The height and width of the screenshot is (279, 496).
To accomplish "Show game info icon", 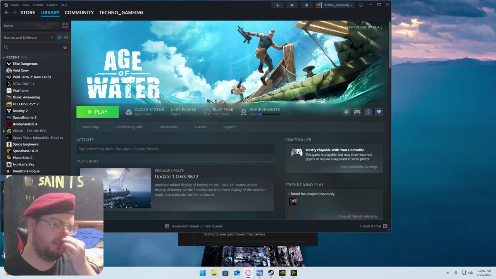I will coord(368,112).
